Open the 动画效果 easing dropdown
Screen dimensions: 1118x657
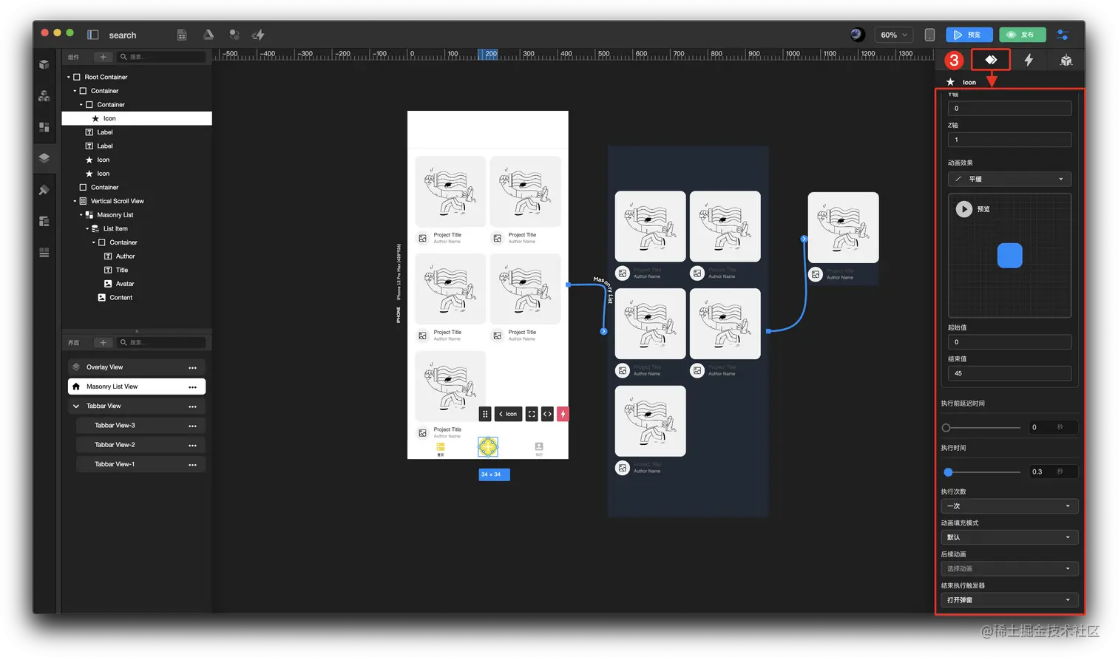(x=1009, y=179)
